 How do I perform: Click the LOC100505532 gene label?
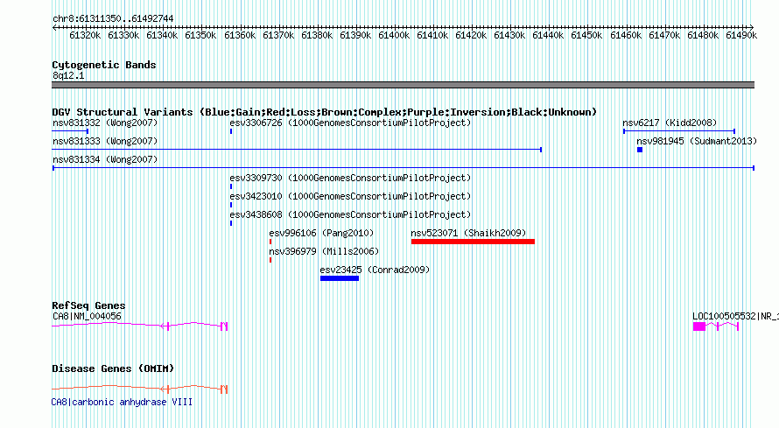736,316
